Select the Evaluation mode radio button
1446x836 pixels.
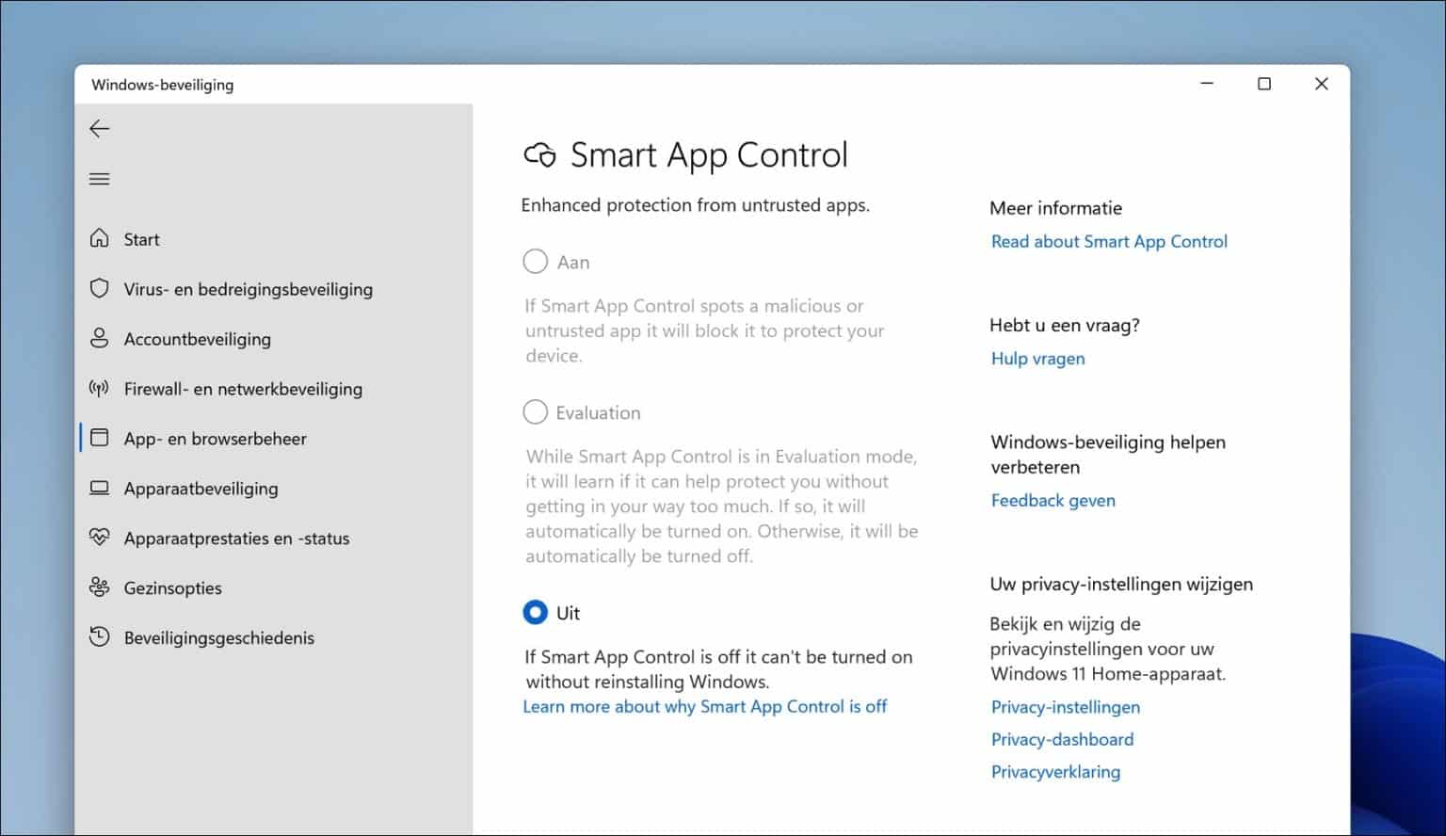pyautogui.click(x=535, y=411)
